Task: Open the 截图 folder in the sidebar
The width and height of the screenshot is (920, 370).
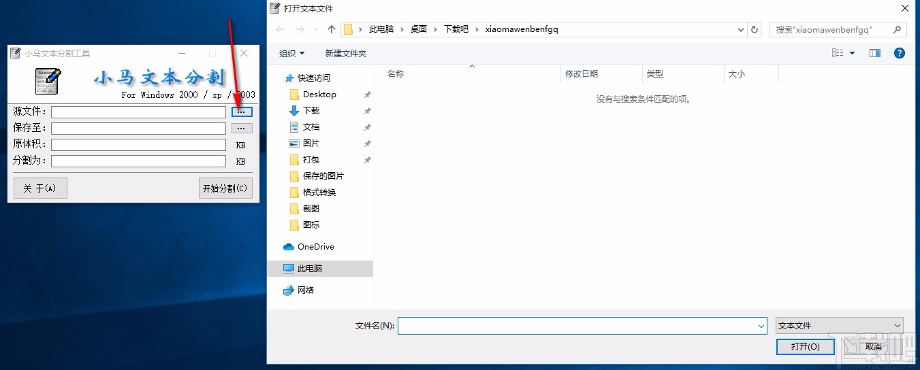Action: pos(311,208)
